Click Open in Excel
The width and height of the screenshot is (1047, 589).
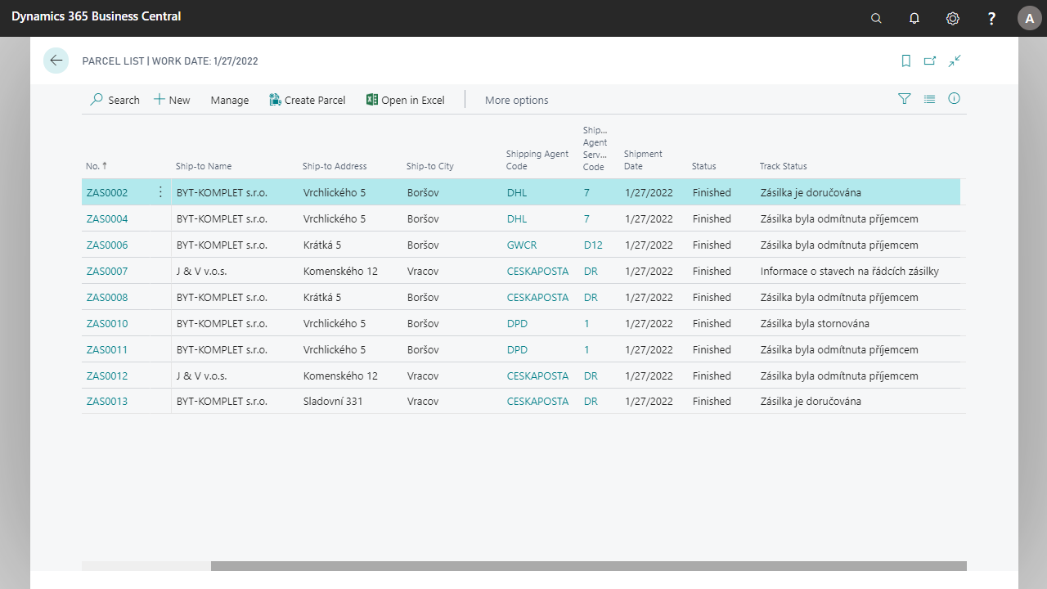tap(406, 100)
